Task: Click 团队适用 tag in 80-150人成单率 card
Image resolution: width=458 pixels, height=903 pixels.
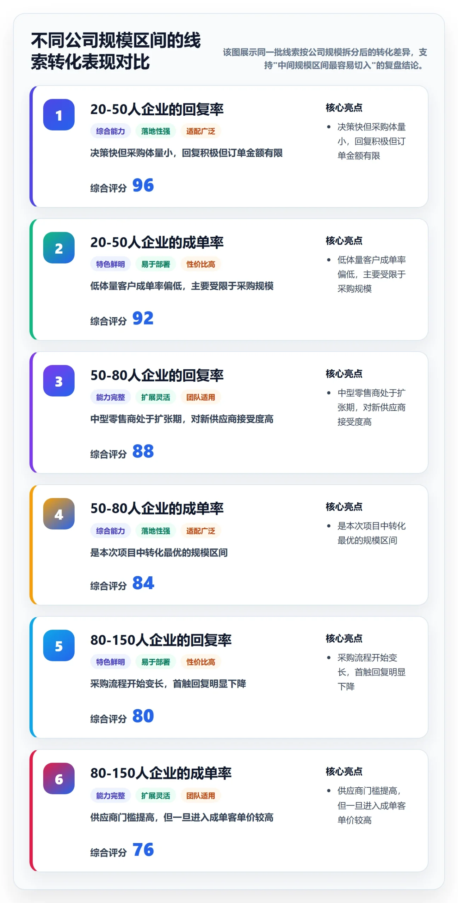Action: 200,796
